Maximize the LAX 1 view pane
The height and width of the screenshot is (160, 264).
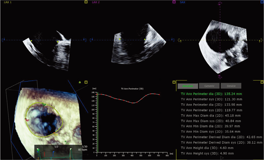86,2
